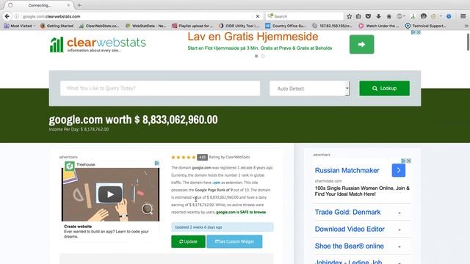Close the Connecting... tab
The image size is (470, 264).
[x=68, y=5]
